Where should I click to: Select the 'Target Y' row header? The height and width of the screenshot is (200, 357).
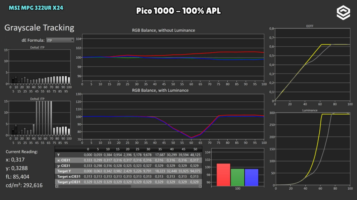pos(64,171)
